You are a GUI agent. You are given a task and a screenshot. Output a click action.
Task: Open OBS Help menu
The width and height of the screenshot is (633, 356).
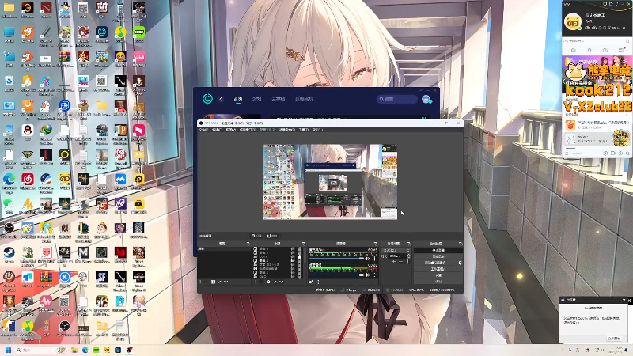(317, 130)
